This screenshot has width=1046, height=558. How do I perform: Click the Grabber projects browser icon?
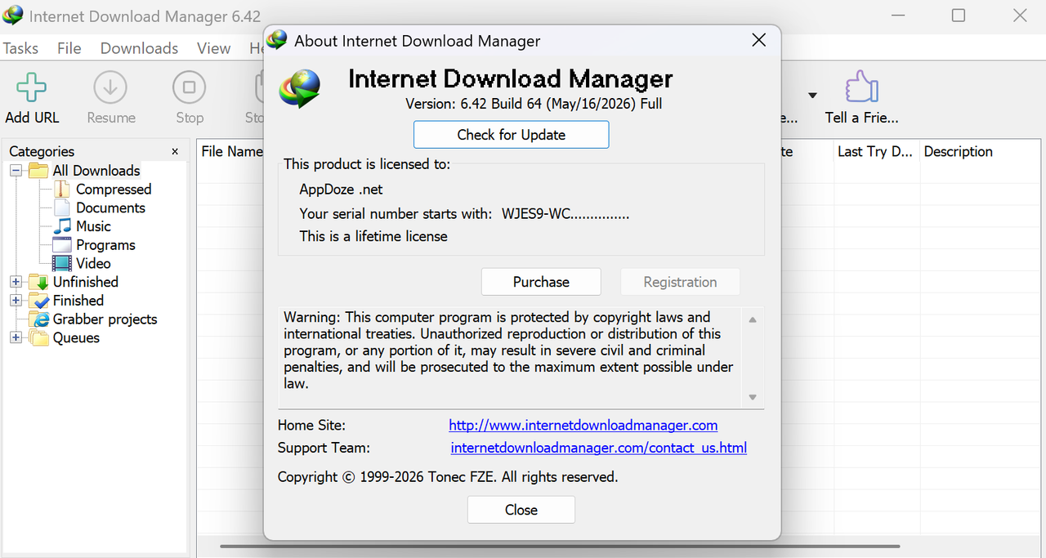pyautogui.click(x=39, y=319)
